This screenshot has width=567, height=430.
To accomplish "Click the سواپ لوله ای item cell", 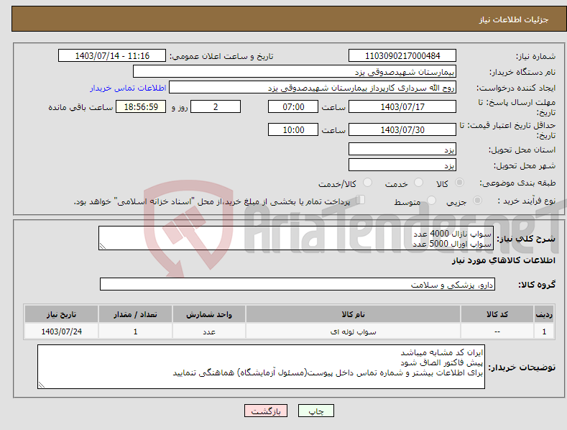I will click(x=353, y=331).
